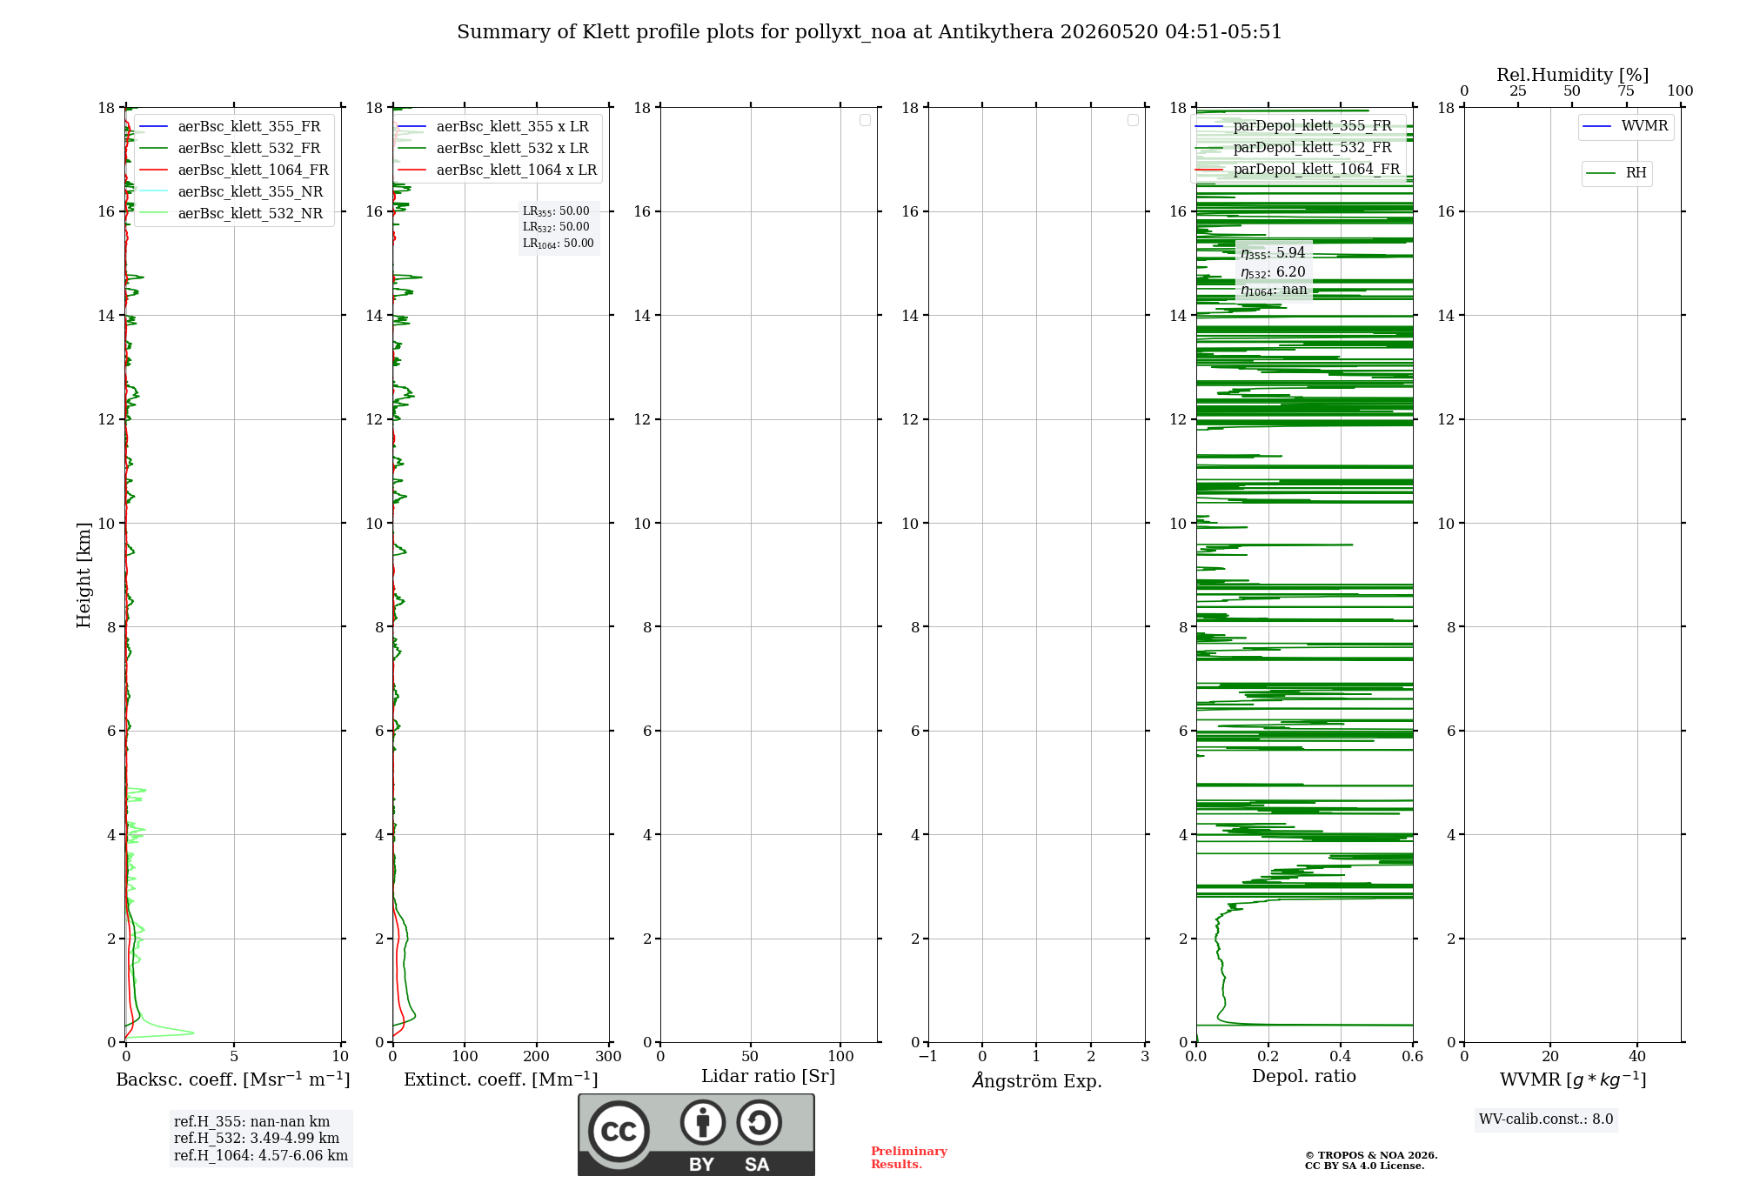Viewport: 1740px width, 1183px height.
Task: Select legend entry aerBsc_klett_355_NR
Action: pos(232,191)
